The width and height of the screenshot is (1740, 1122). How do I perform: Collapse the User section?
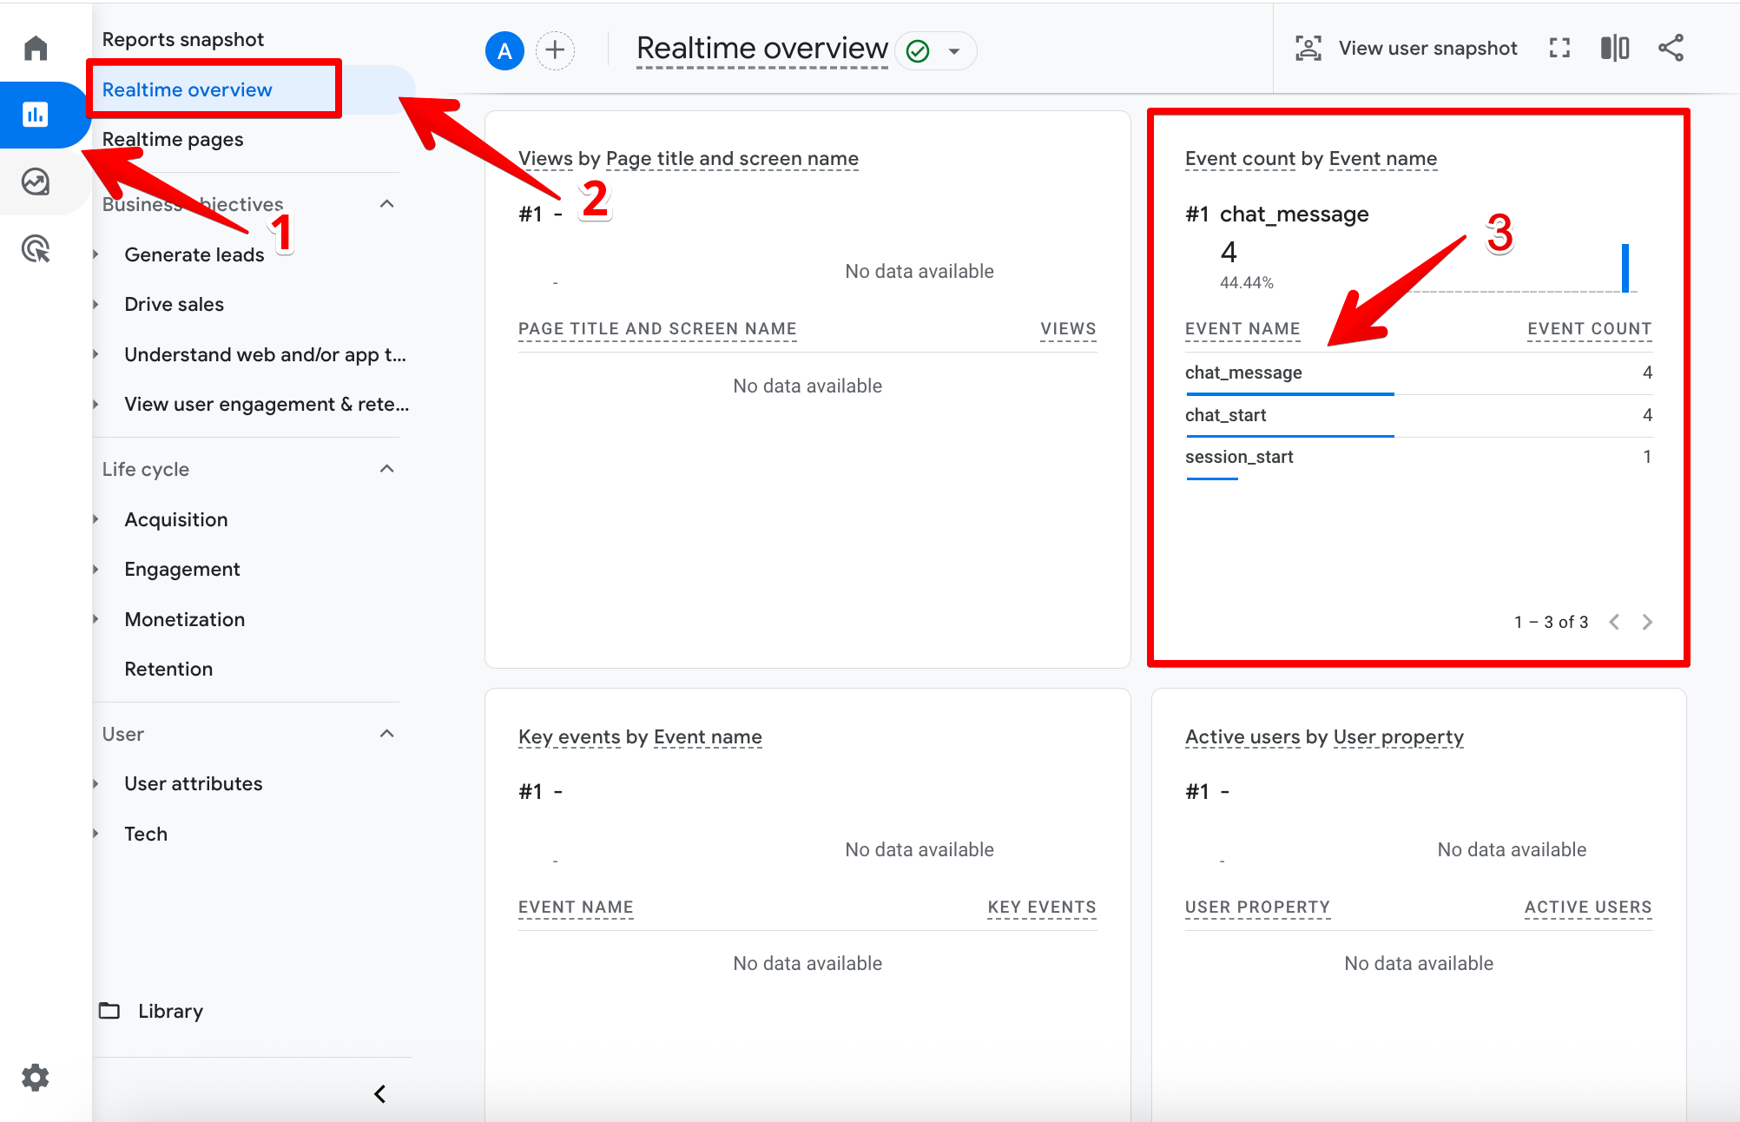coord(387,734)
